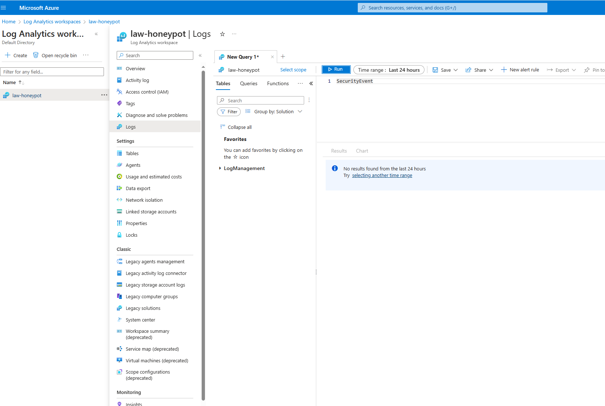The image size is (605, 406).
Task: Favorite law-honeypot with the star icon
Action: coord(222,34)
